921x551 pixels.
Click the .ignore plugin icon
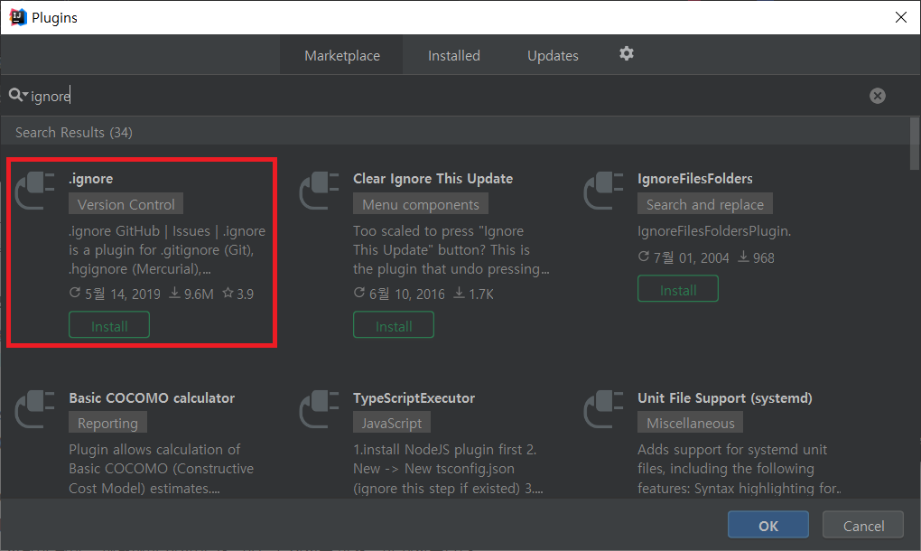[34, 191]
